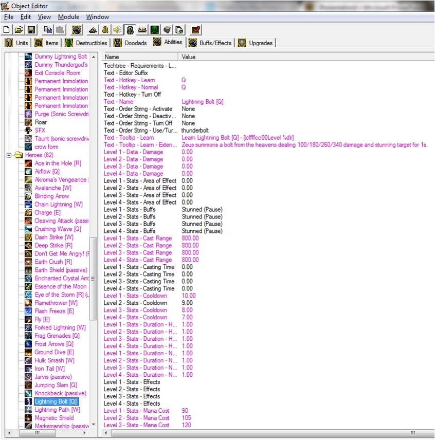Switch to the Items tab
Screen dimensions: 435x440
coord(46,43)
